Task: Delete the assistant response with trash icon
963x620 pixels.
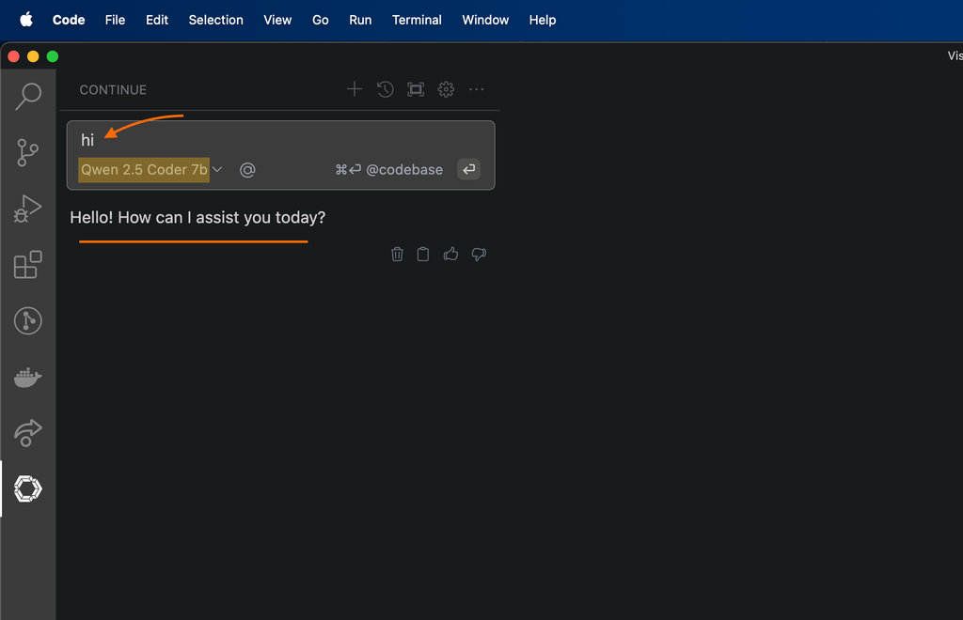Action: tap(396, 254)
